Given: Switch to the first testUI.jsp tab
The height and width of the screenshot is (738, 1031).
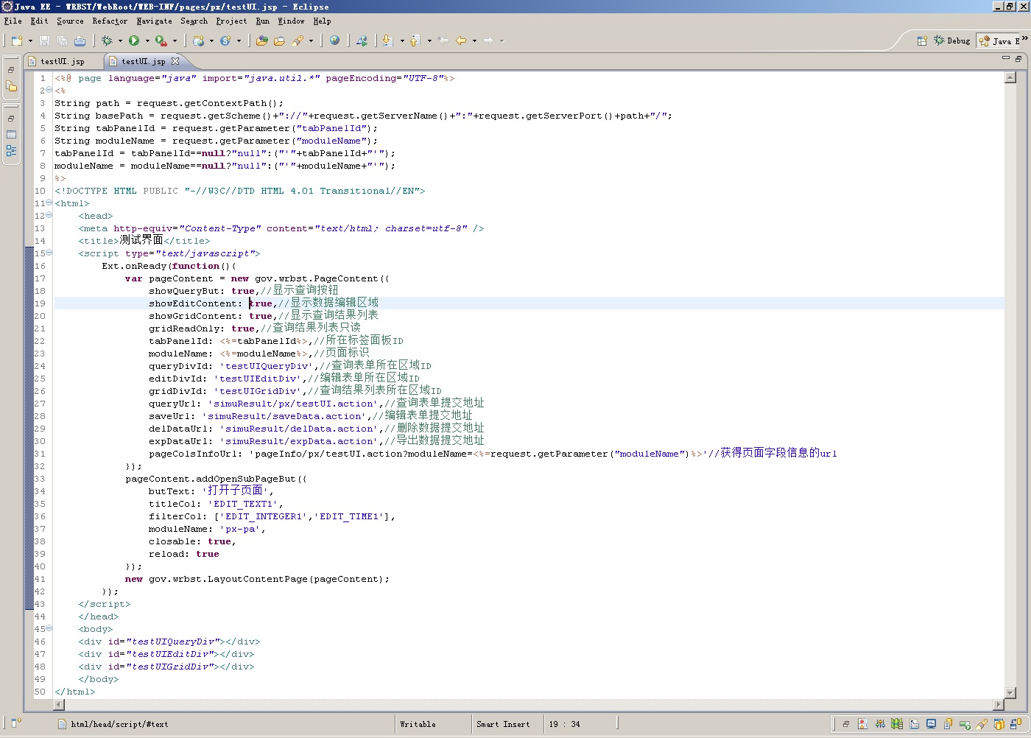Looking at the screenshot, I should point(62,61).
